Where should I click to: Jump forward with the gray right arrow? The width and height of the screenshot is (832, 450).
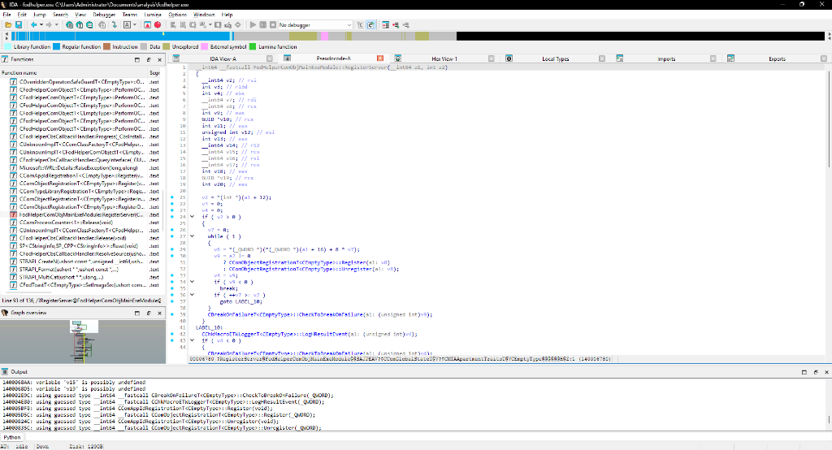pyautogui.click(x=49, y=25)
